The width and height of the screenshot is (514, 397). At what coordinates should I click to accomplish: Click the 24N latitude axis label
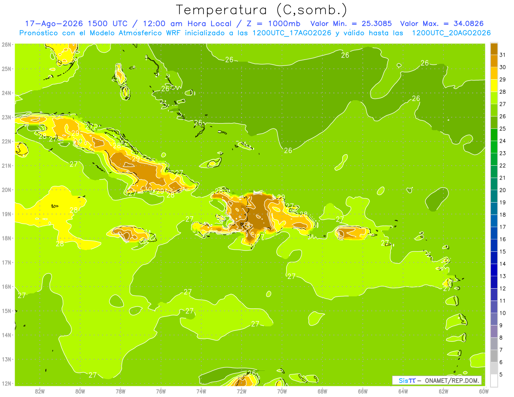click(6, 93)
